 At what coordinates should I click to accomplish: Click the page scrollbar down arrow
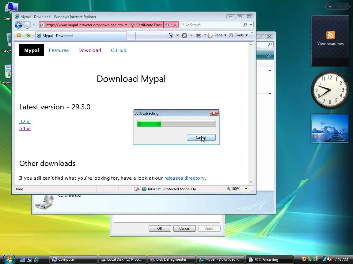251,182
